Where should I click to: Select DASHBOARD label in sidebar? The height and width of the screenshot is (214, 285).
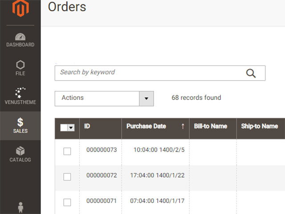20,45
